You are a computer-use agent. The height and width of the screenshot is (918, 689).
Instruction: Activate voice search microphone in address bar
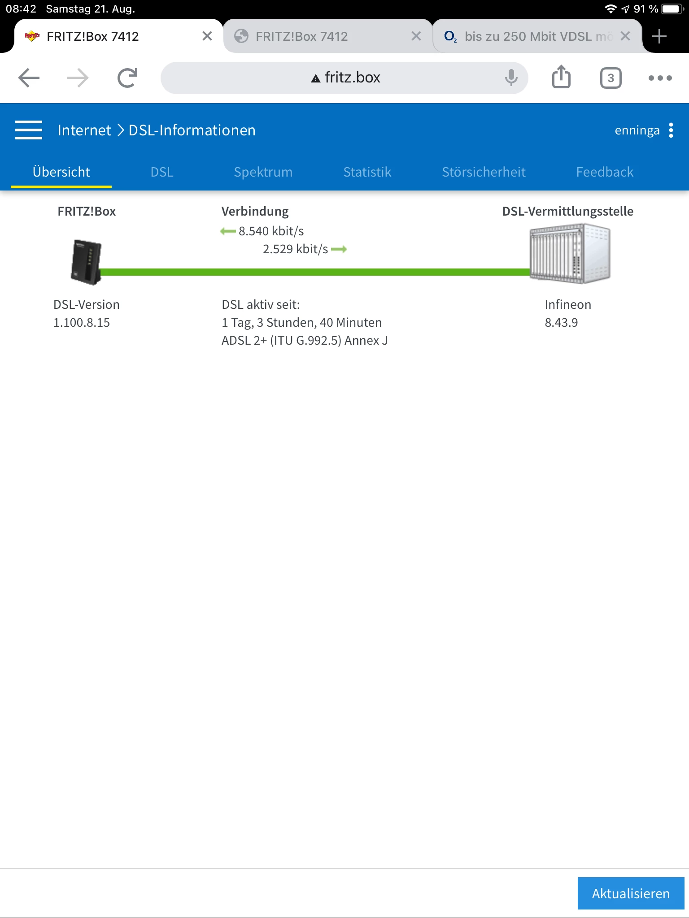click(x=511, y=78)
